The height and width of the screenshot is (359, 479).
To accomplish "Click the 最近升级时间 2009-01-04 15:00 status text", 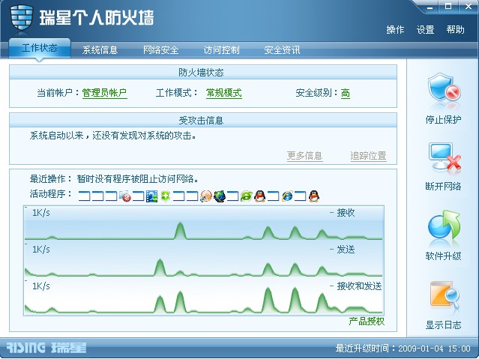I will (x=403, y=349).
